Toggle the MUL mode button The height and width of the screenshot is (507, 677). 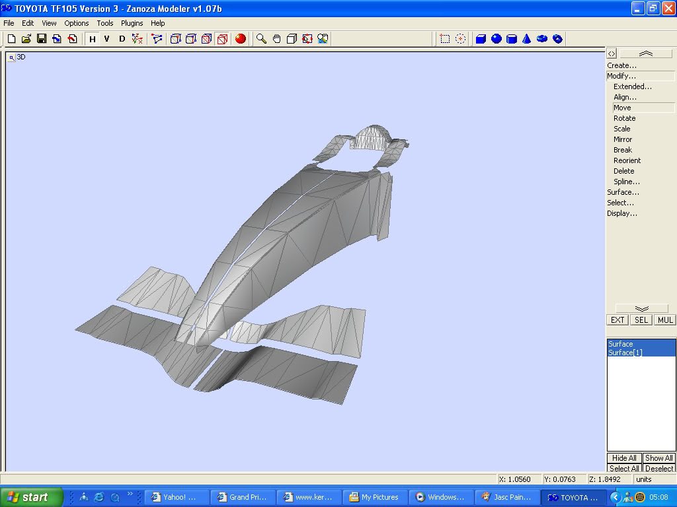pos(665,320)
